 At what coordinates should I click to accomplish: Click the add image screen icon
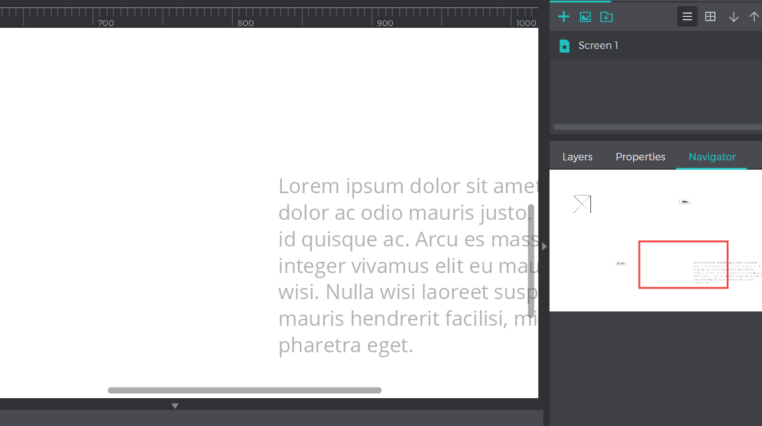(585, 17)
